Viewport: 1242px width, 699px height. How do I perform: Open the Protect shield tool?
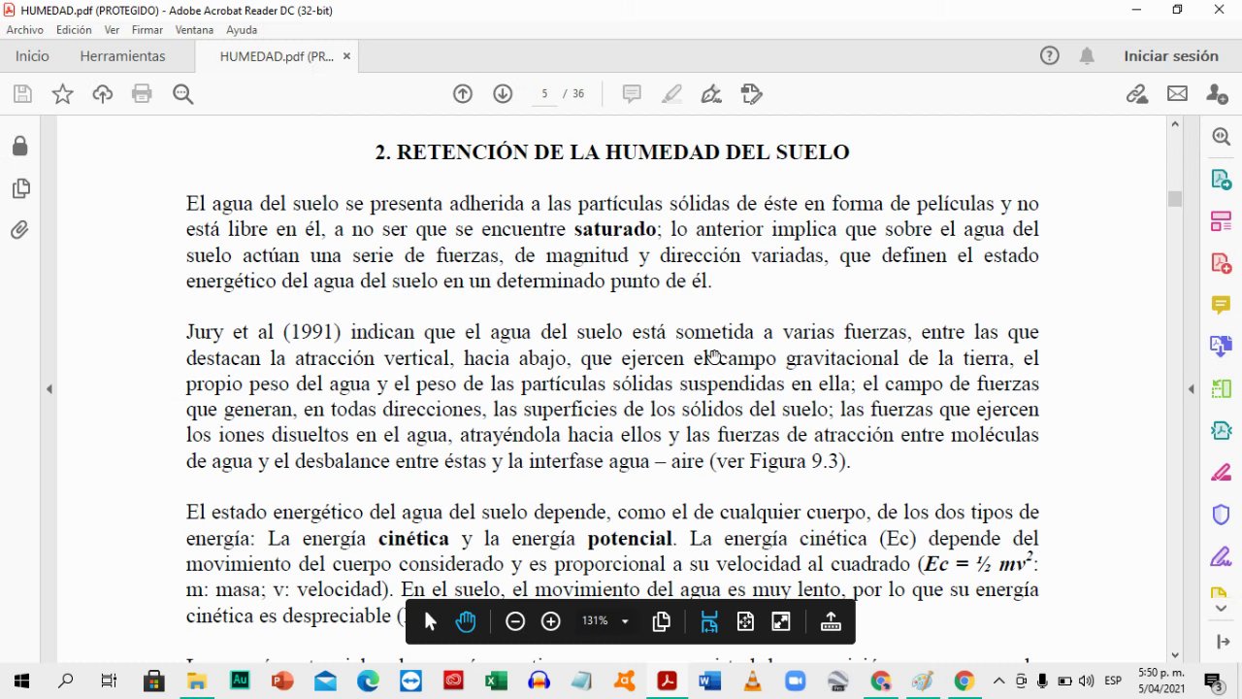coord(1221,515)
